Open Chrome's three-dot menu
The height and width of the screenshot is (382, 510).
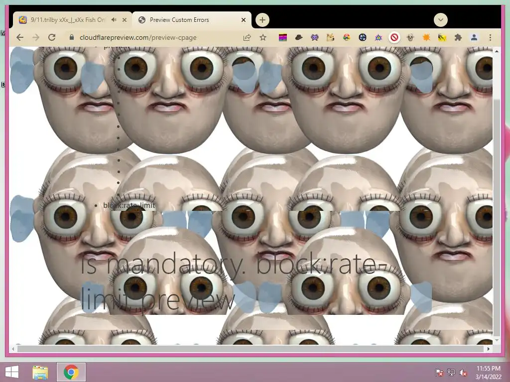point(490,38)
